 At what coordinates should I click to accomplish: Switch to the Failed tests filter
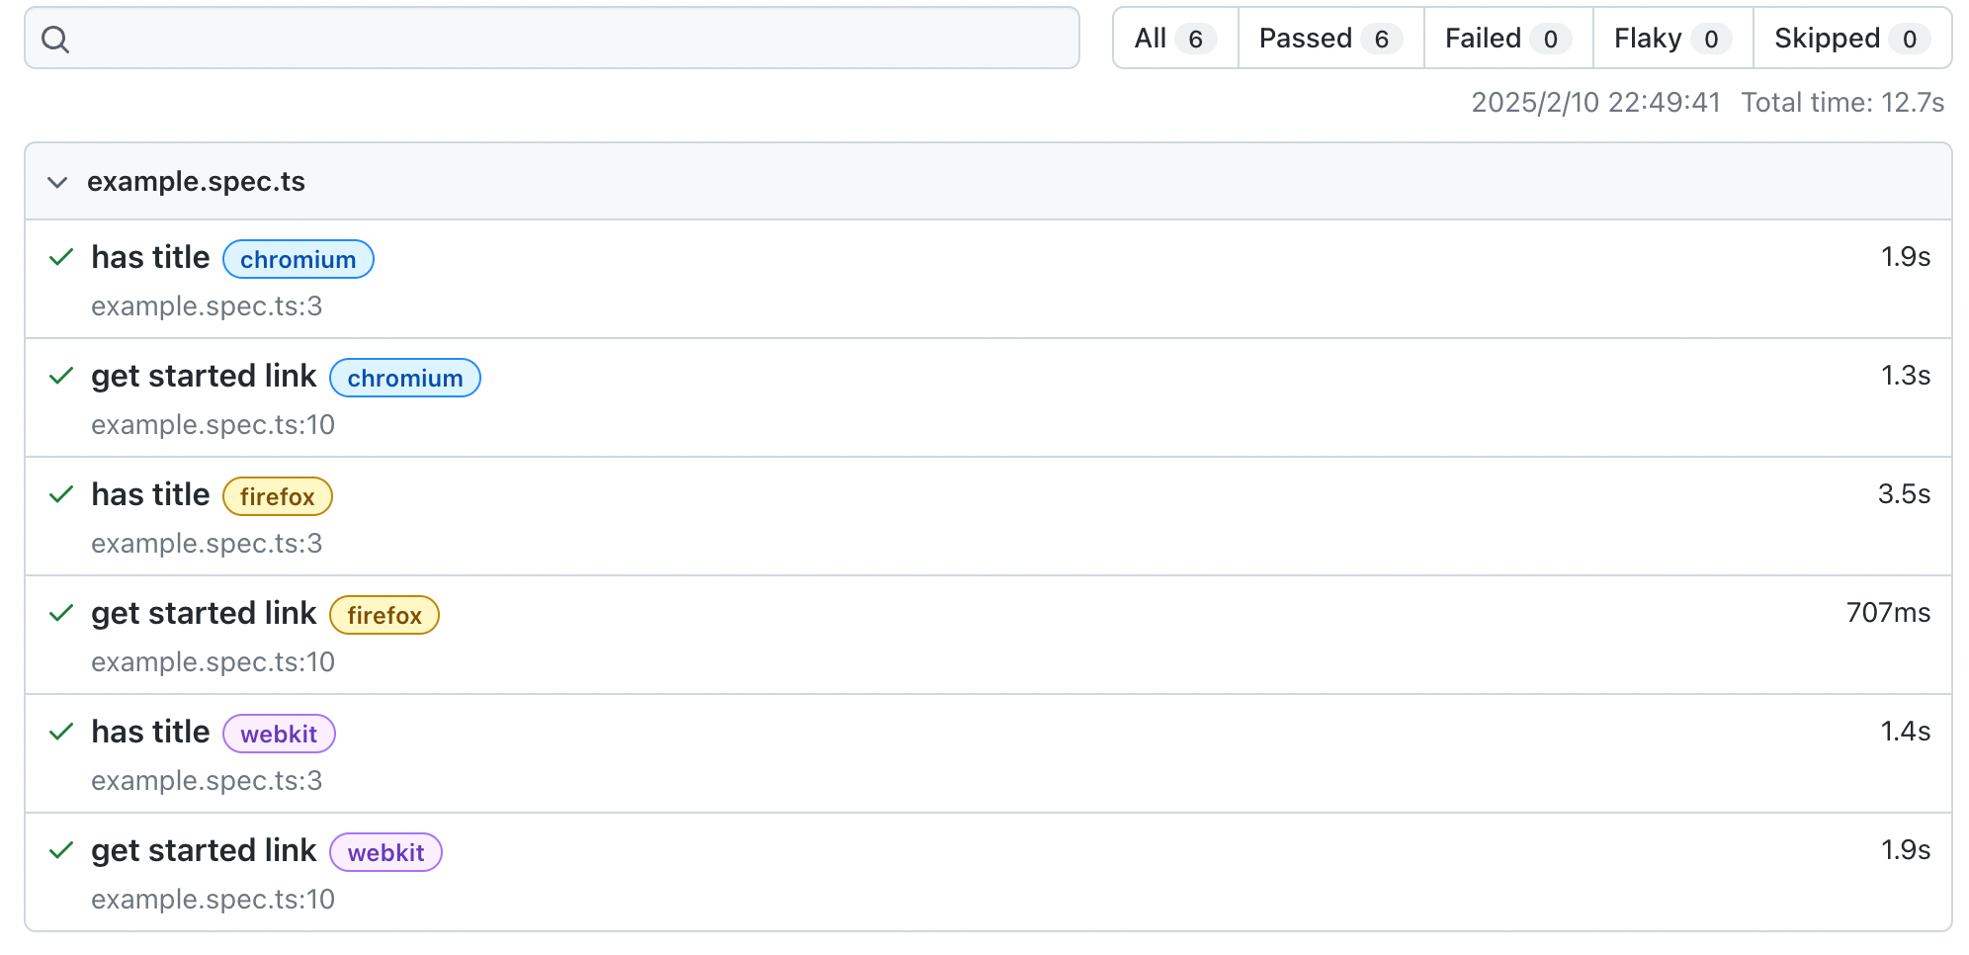coord(1507,39)
